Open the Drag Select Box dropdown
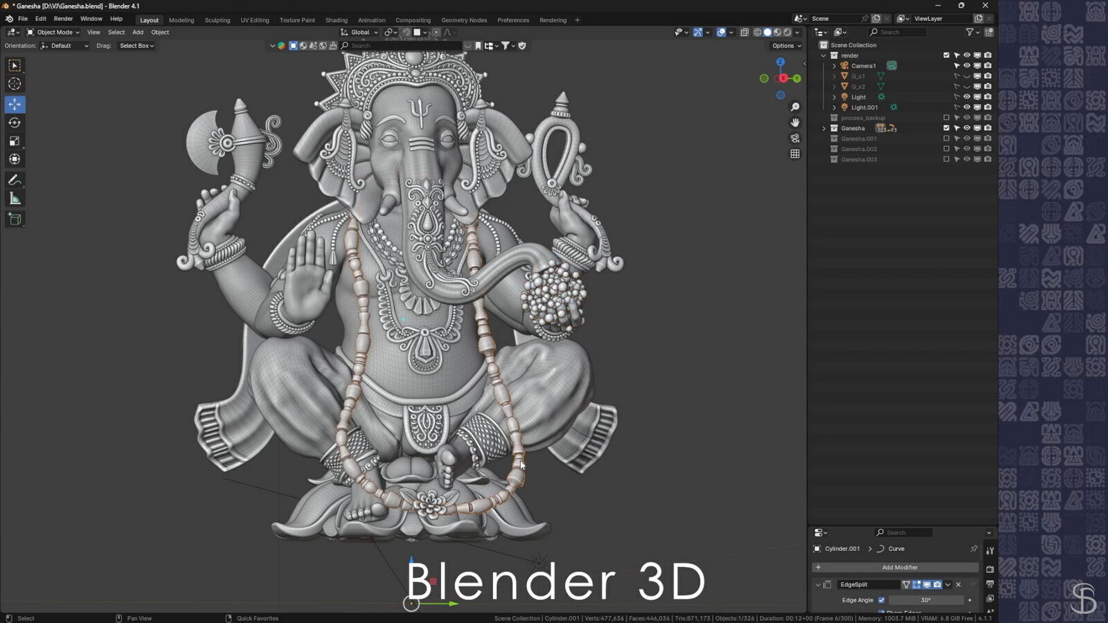 point(136,46)
